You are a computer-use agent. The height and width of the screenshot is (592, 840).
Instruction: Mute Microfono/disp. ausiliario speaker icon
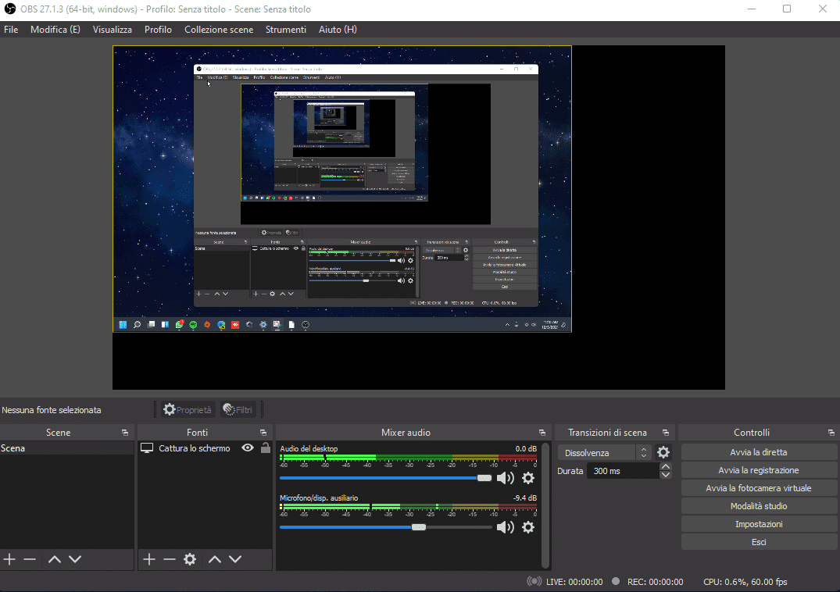click(506, 527)
